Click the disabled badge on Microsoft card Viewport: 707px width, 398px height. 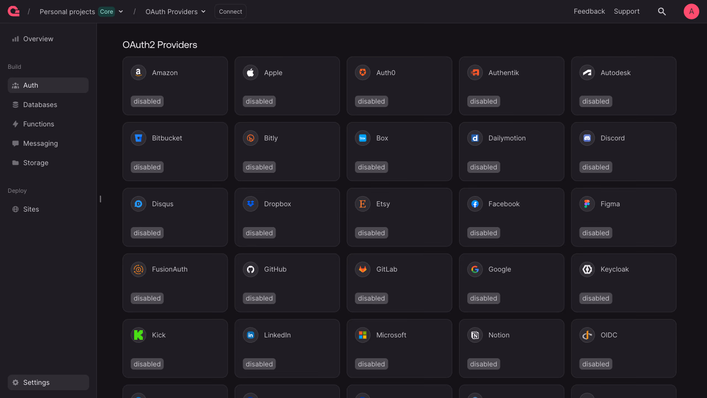tap(371, 364)
